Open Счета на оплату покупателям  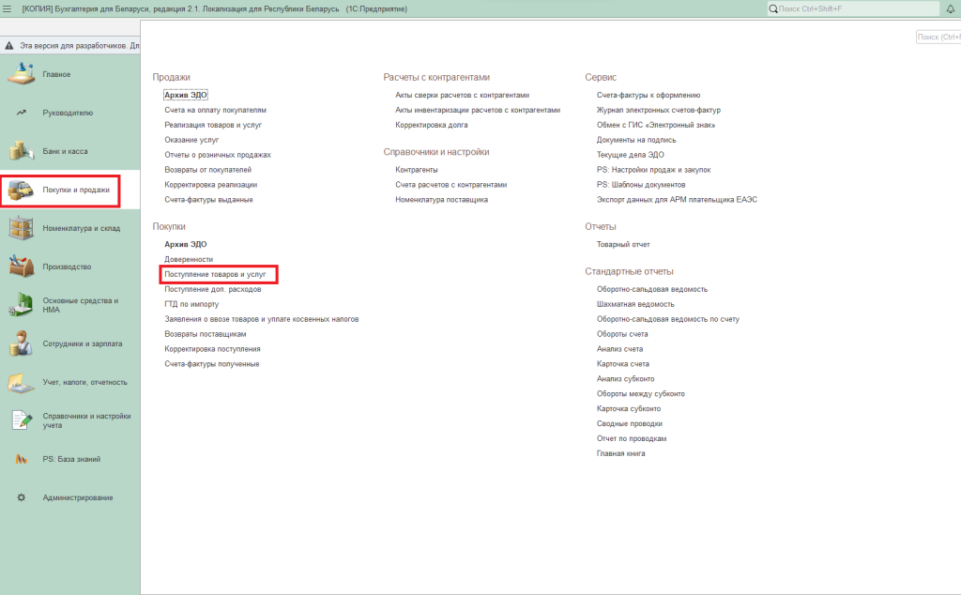(x=215, y=110)
